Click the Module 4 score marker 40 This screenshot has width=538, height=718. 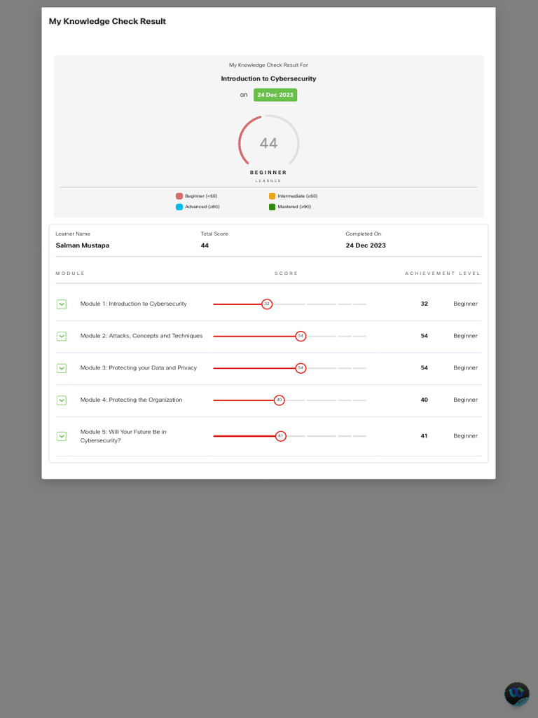279,400
